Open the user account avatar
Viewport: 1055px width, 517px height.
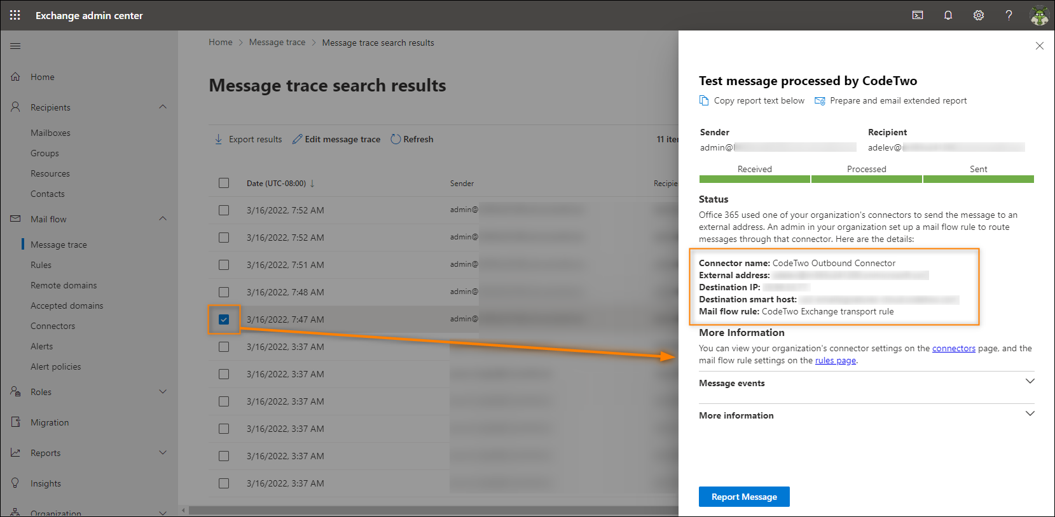(x=1039, y=15)
